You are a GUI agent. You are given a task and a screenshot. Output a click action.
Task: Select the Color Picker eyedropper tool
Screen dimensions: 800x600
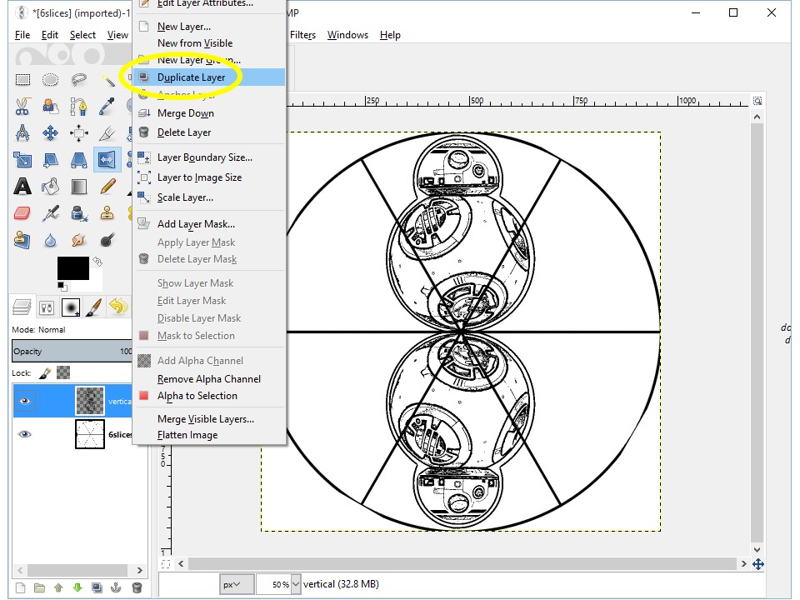[x=107, y=106]
